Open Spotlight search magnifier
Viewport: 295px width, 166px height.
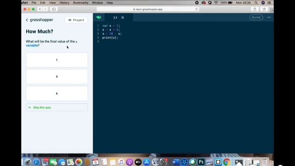click(256, 3)
